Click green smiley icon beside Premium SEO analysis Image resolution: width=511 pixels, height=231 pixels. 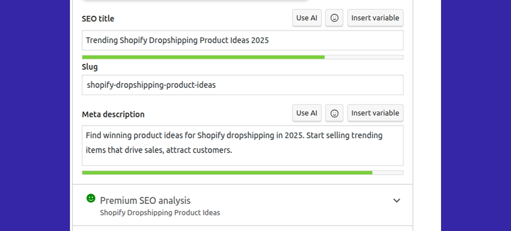(91, 198)
